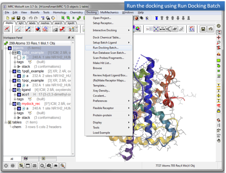Select the chem table entry in workspace

17,127
